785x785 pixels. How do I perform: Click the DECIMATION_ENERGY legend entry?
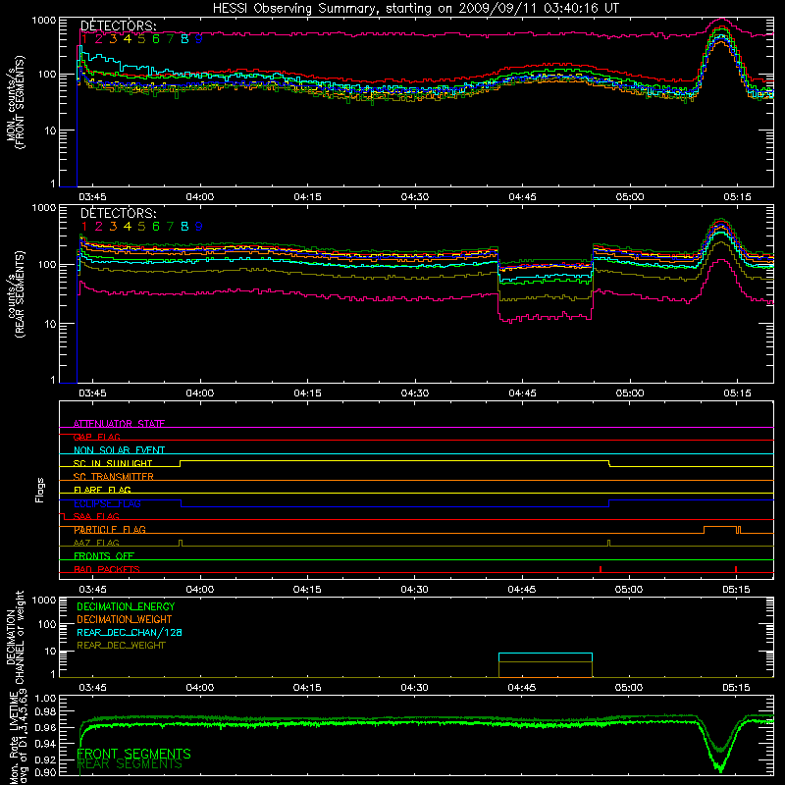(x=126, y=606)
